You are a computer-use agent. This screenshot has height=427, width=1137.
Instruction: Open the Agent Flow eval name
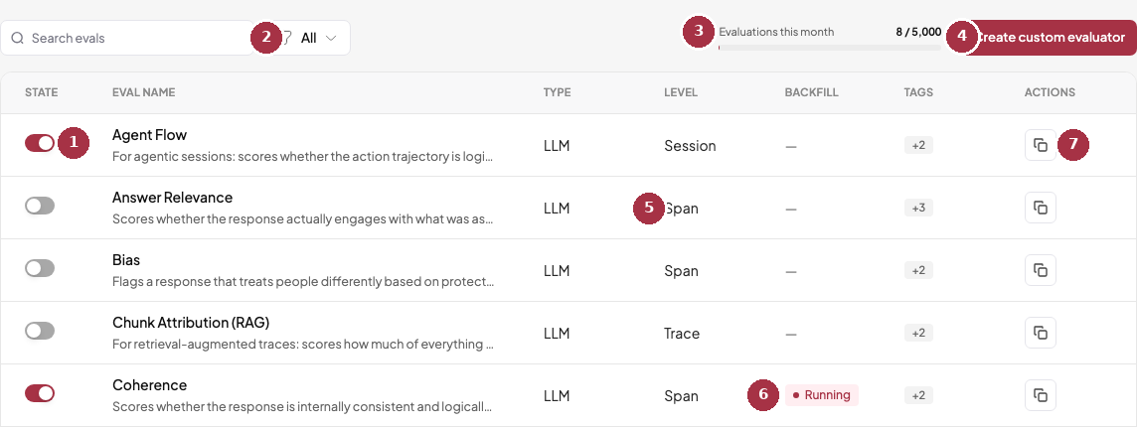coord(149,135)
